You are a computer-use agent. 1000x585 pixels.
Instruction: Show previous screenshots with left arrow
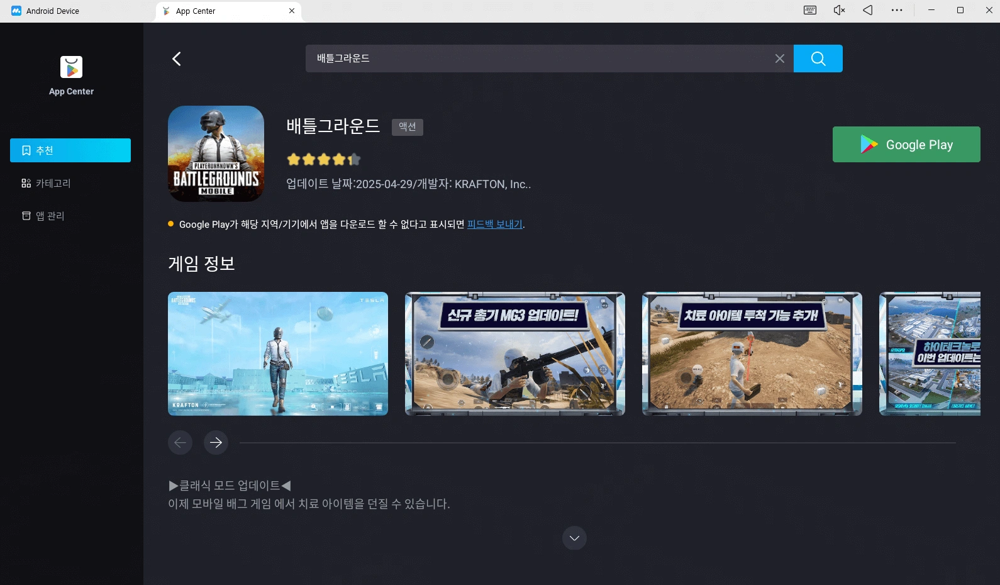coord(180,442)
